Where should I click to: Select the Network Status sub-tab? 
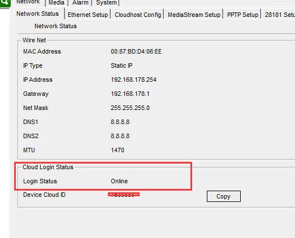click(38, 14)
